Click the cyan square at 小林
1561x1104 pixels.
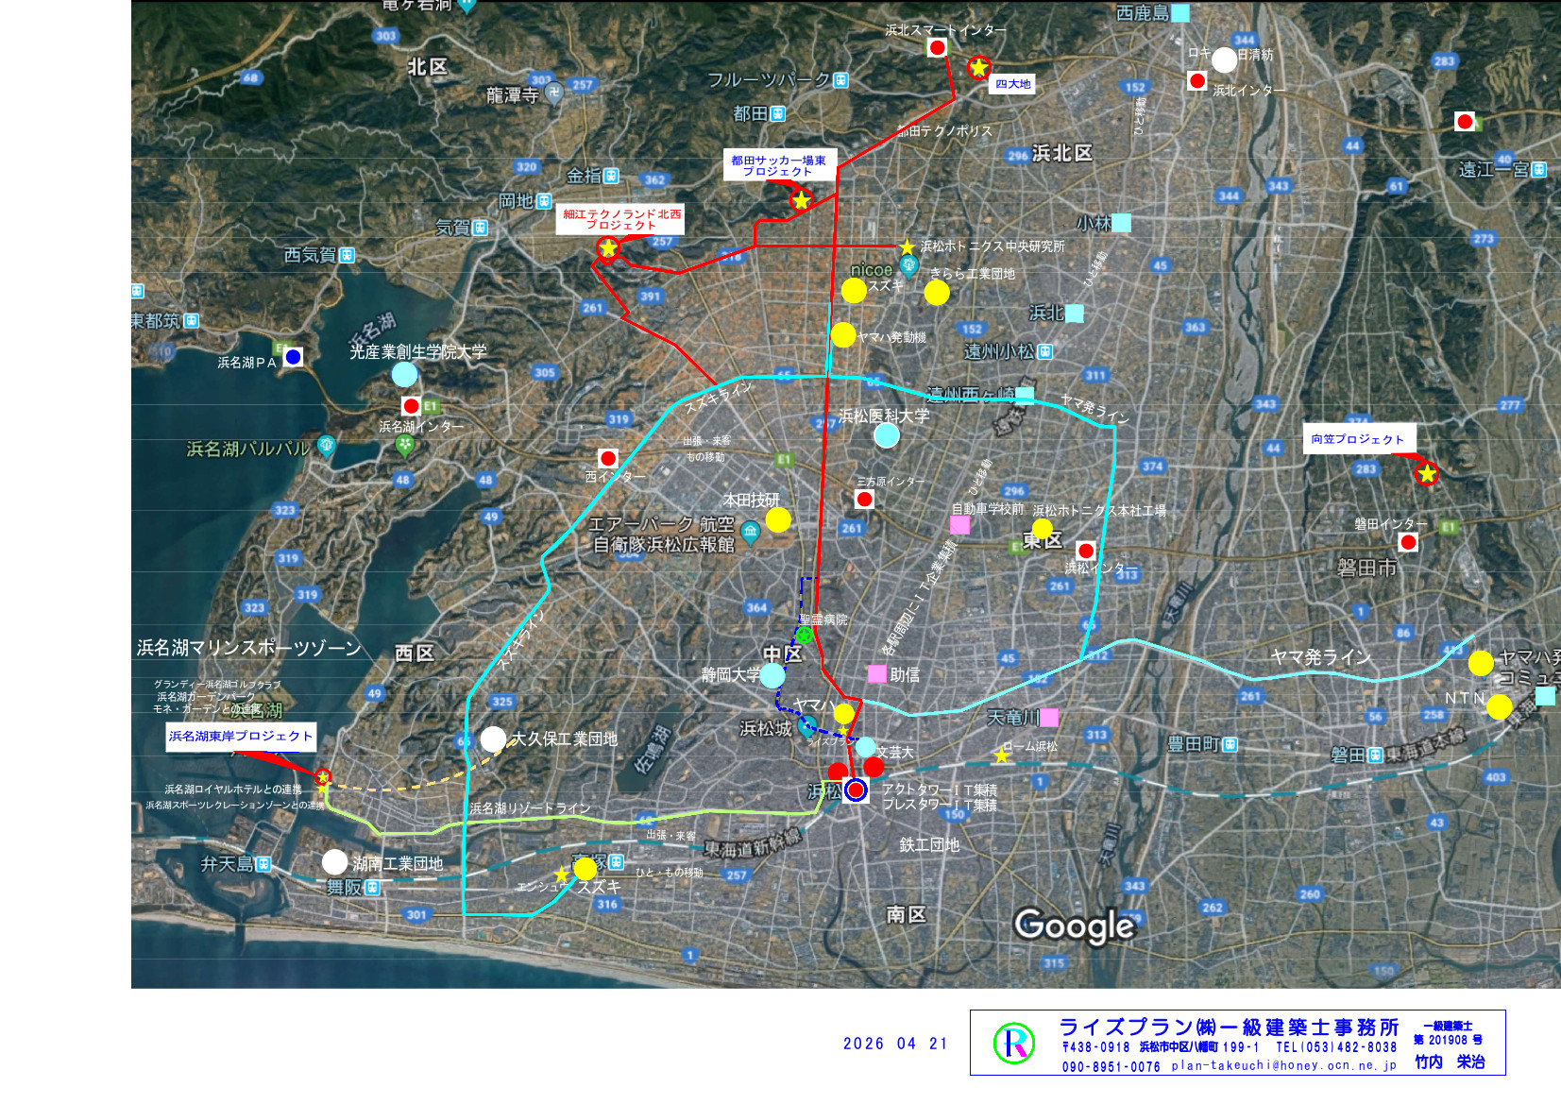click(1121, 223)
